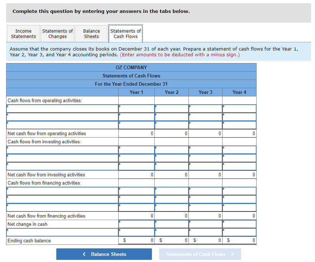
Task: Select Year 3 cell in third investing row
Action: 205,166
